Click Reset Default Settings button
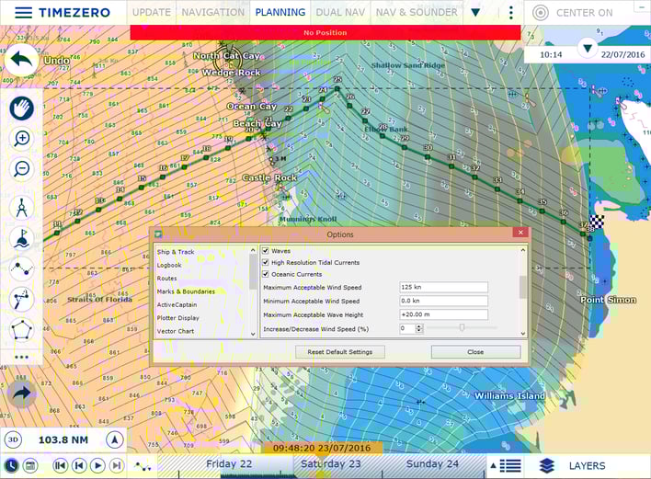651x479 pixels. [339, 352]
